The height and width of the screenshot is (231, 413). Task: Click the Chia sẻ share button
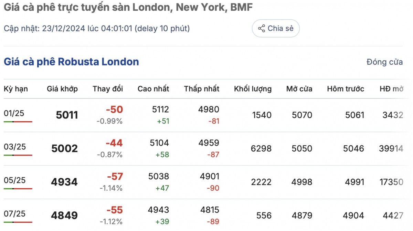276,29
